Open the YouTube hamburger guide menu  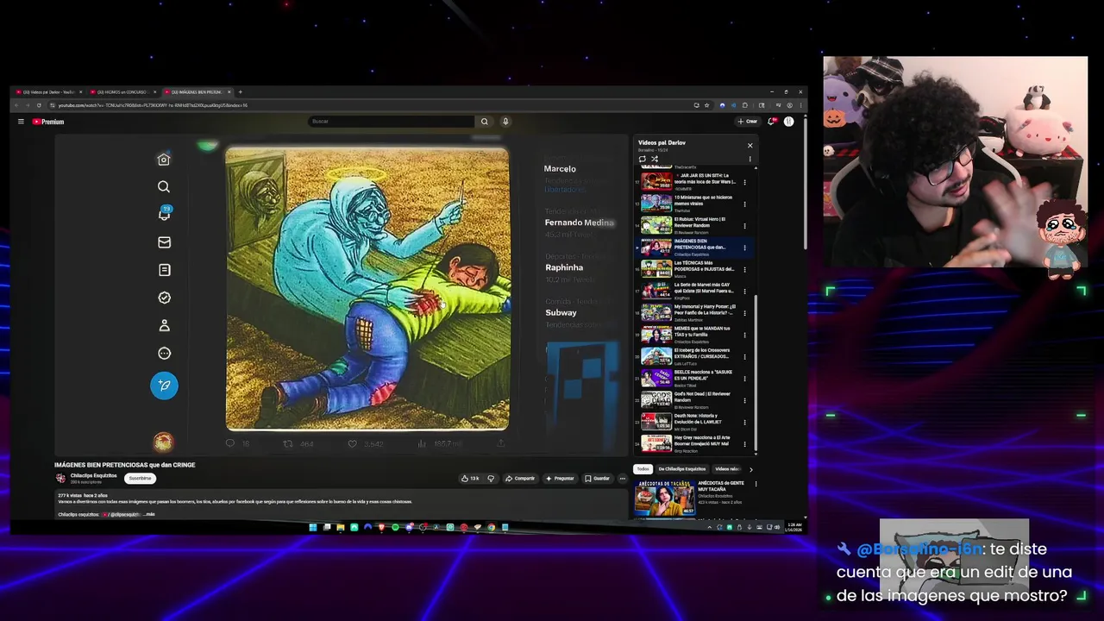(21, 122)
